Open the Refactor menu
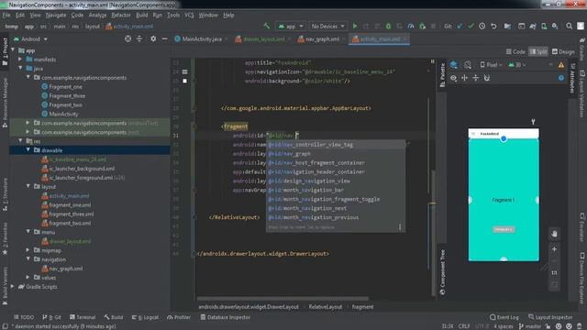The image size is (587, 330). [x=121, y=16]
